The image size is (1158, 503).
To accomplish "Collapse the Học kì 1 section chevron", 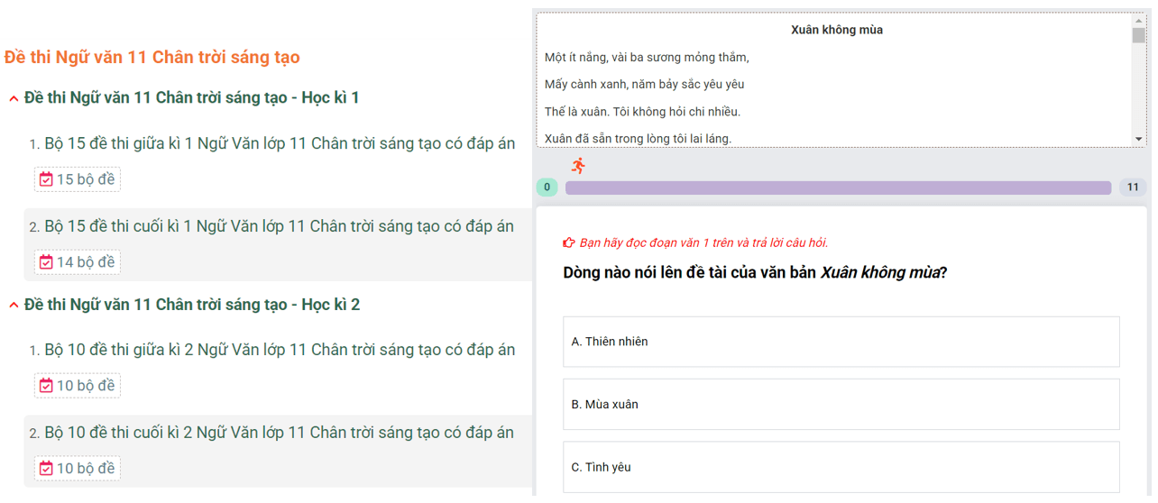I will pos(14,98).
